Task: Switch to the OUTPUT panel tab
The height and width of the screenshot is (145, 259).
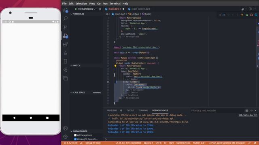Action: point(130,110)
